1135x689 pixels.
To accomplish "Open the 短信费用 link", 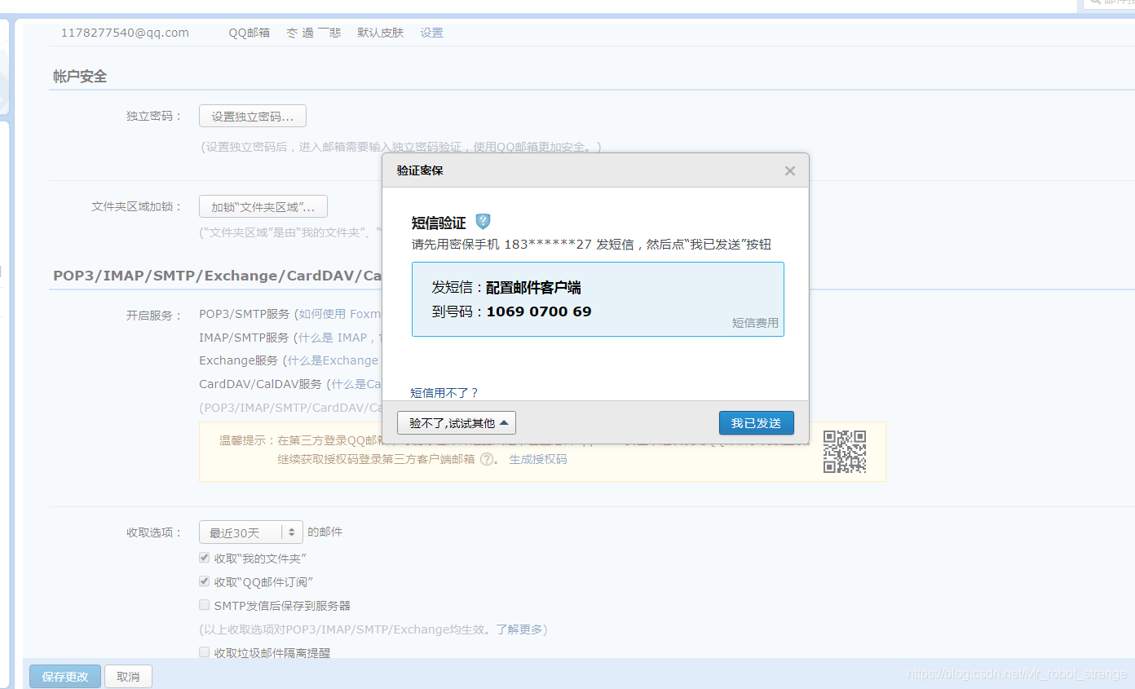I will (755, 323).
